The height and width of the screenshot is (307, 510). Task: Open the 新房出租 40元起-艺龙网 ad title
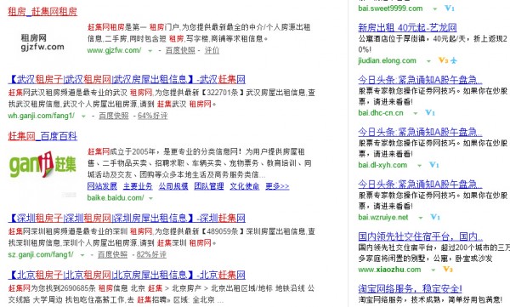coord(407,28)
